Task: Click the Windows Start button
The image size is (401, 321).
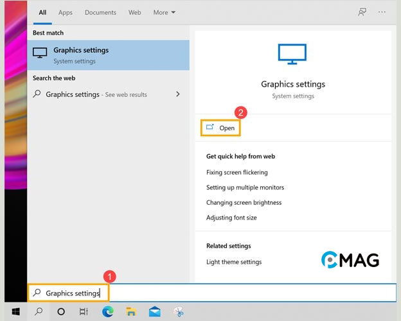Action: click(x=14, y=311)
